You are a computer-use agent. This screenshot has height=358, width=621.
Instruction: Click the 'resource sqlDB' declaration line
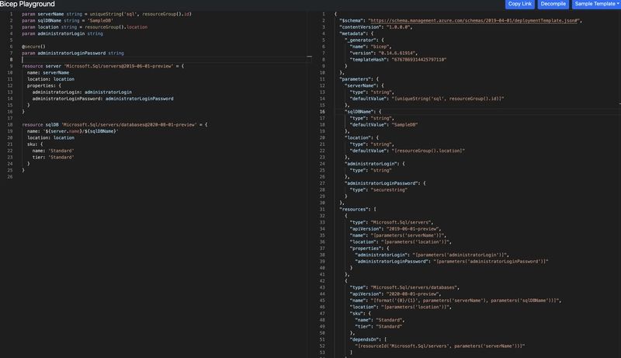(x=114, y=125)
